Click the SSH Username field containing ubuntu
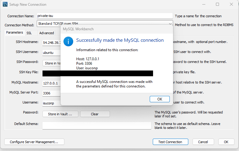 click(52, 53)
